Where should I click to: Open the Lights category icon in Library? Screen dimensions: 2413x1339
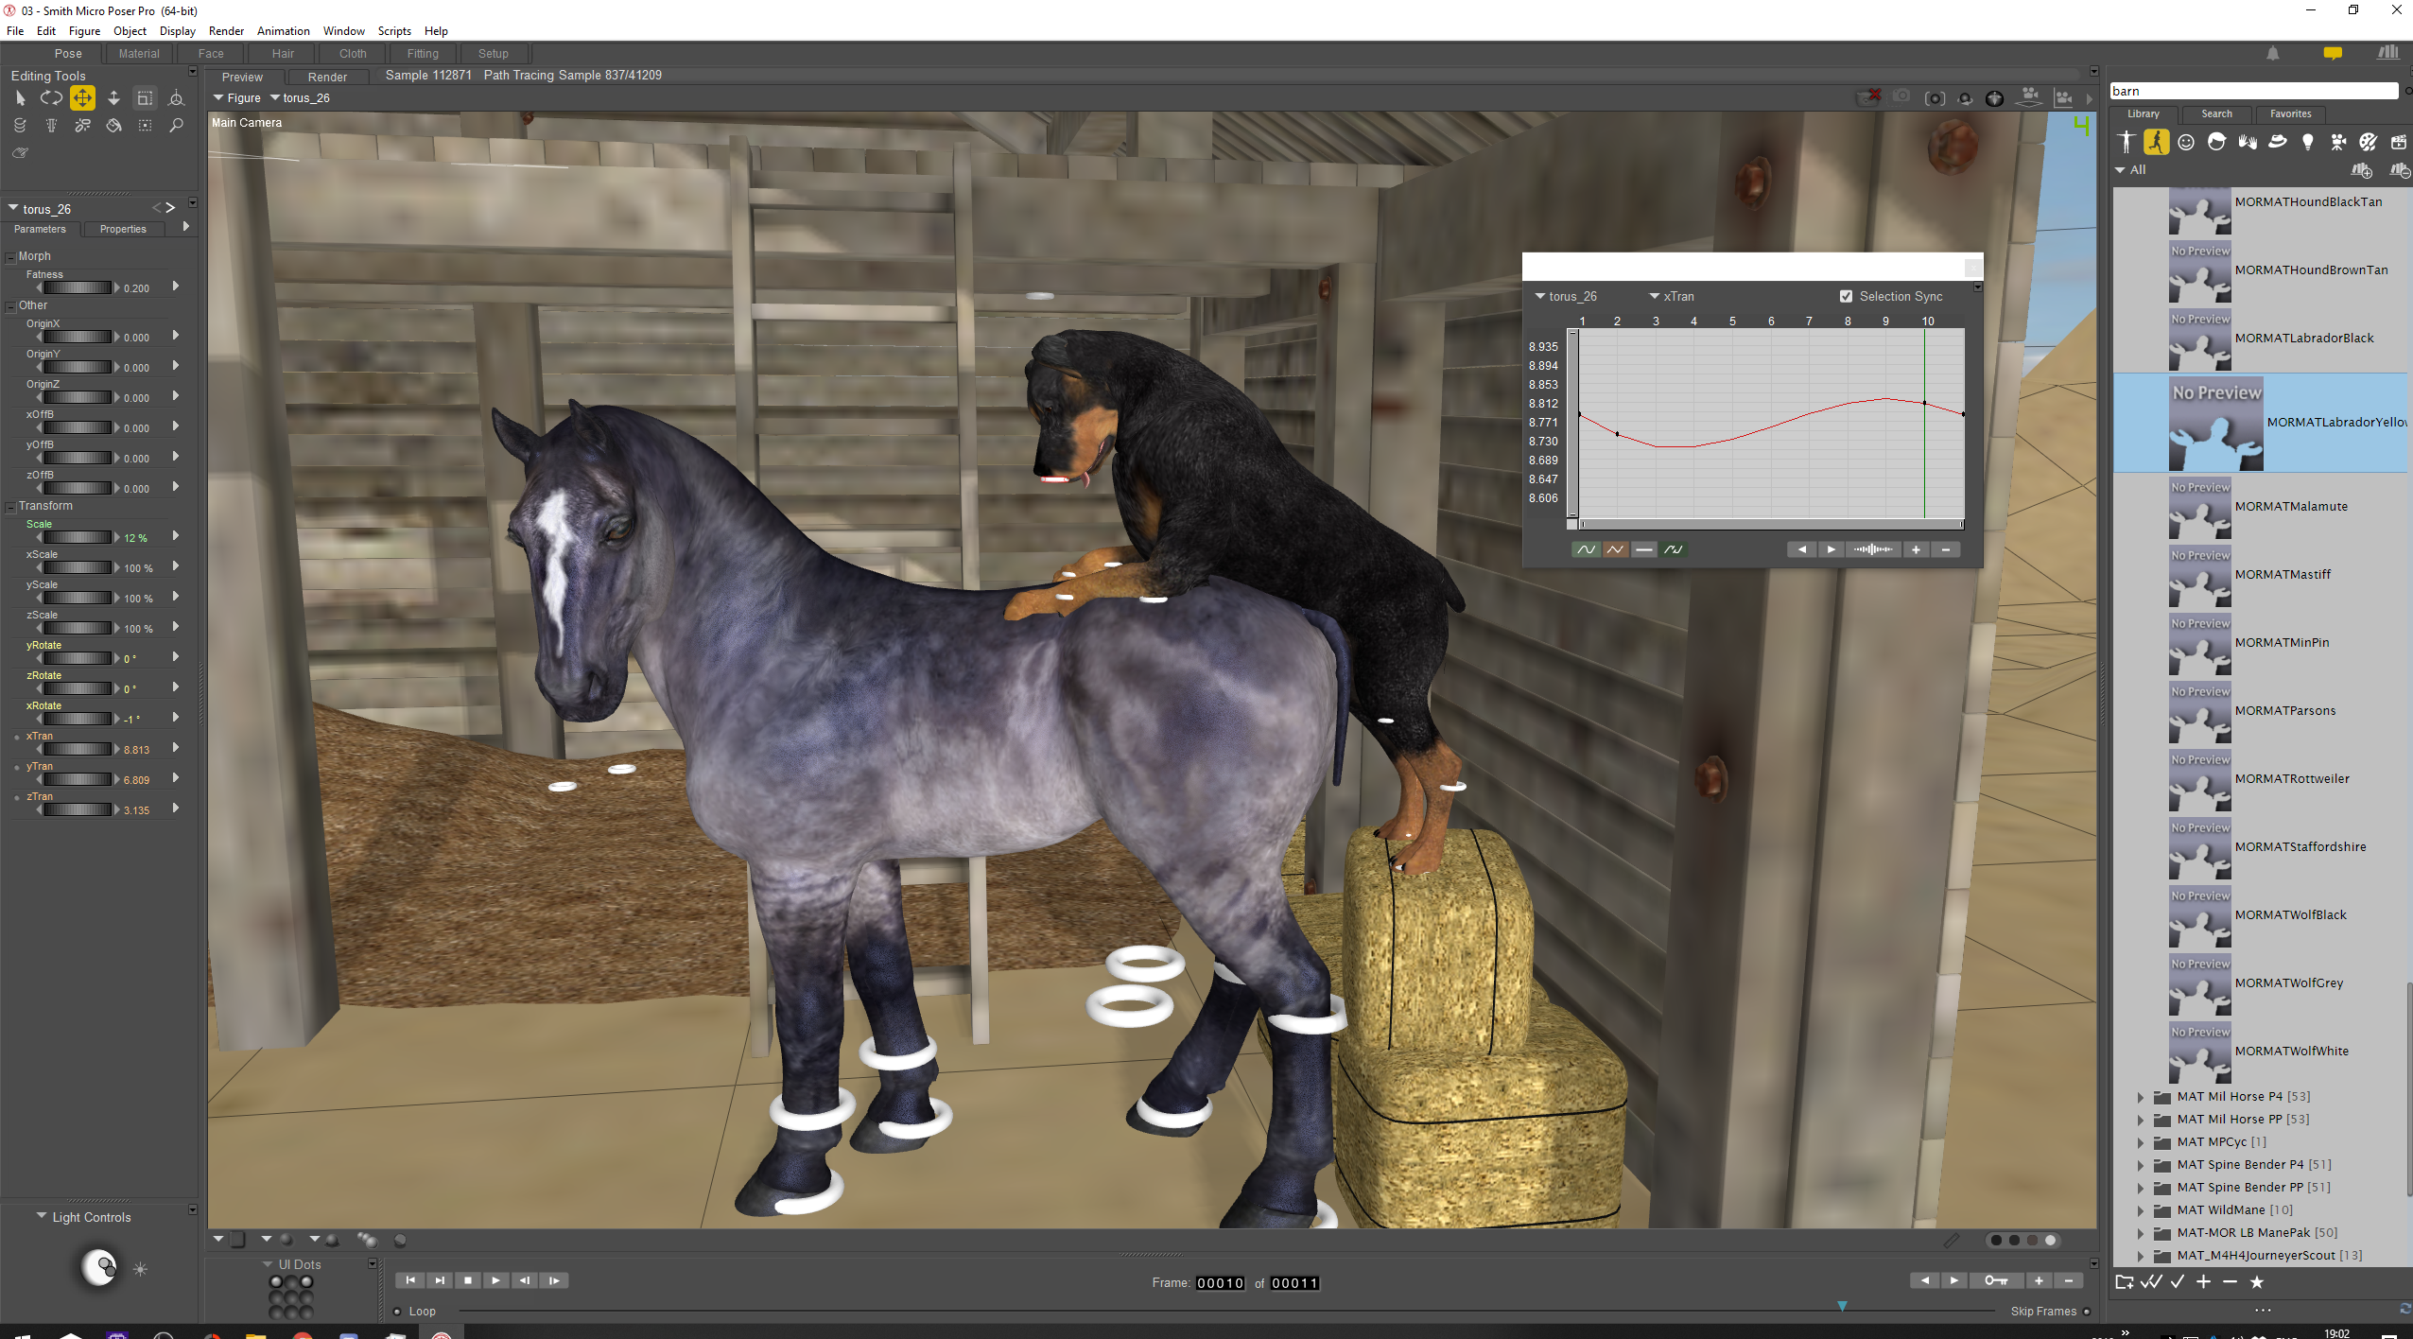tap(2308, 142)
